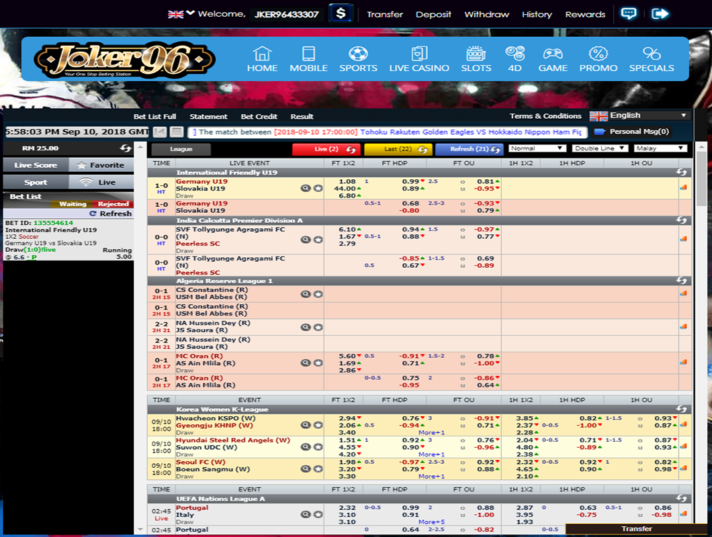
Task: Open the English language dropdown
Action: [639, 115]
